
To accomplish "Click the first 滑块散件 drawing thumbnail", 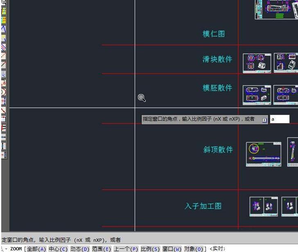I will pos(257,63).
